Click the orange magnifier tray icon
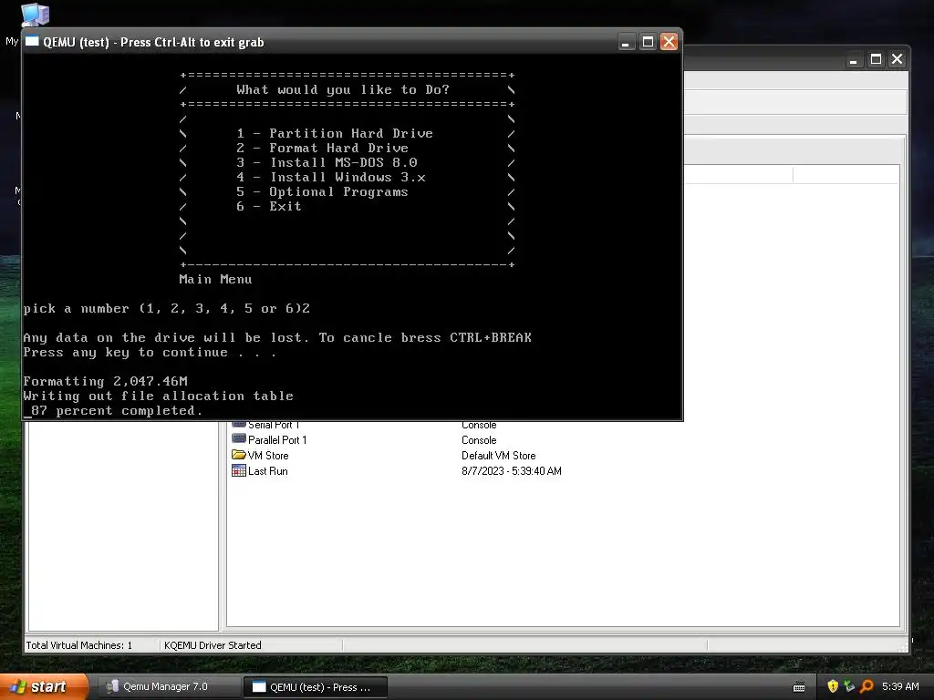This screenshot has height=700, width=934. coord(867,686)
